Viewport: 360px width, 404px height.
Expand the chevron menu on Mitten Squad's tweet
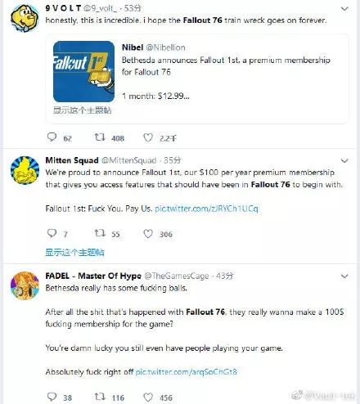pyautogui.click(x=344, y=160)
